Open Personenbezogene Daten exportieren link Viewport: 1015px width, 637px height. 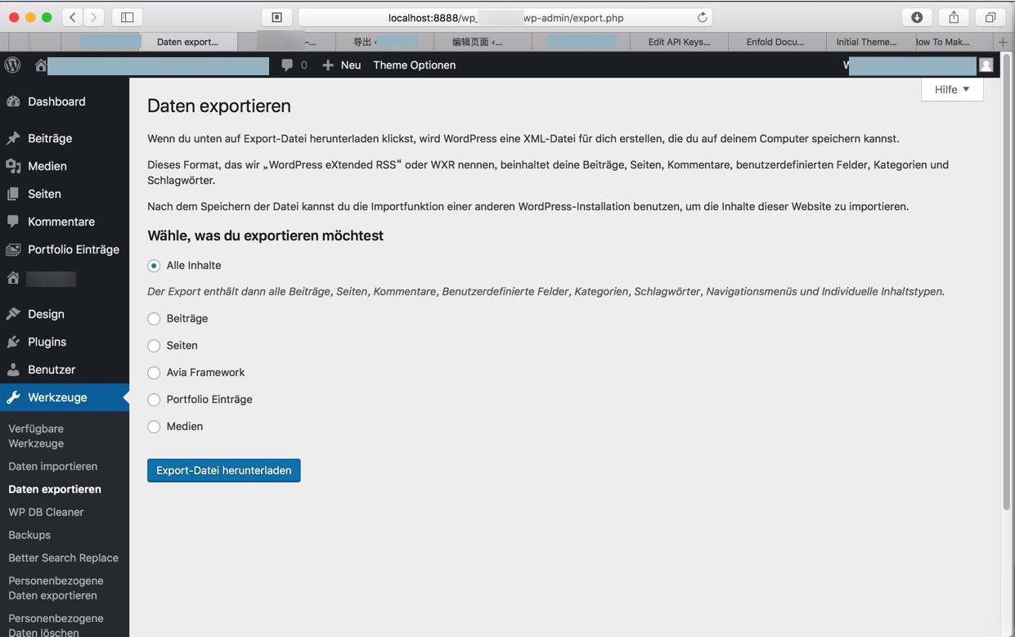[56, 588]
